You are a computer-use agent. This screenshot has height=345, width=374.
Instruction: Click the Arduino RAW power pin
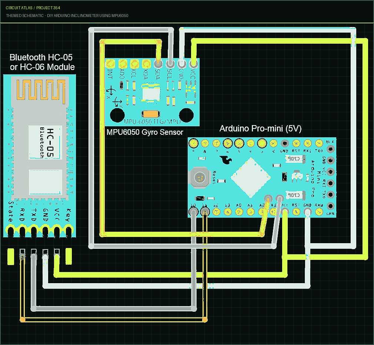pyautogui.click(x=319, y=212)
